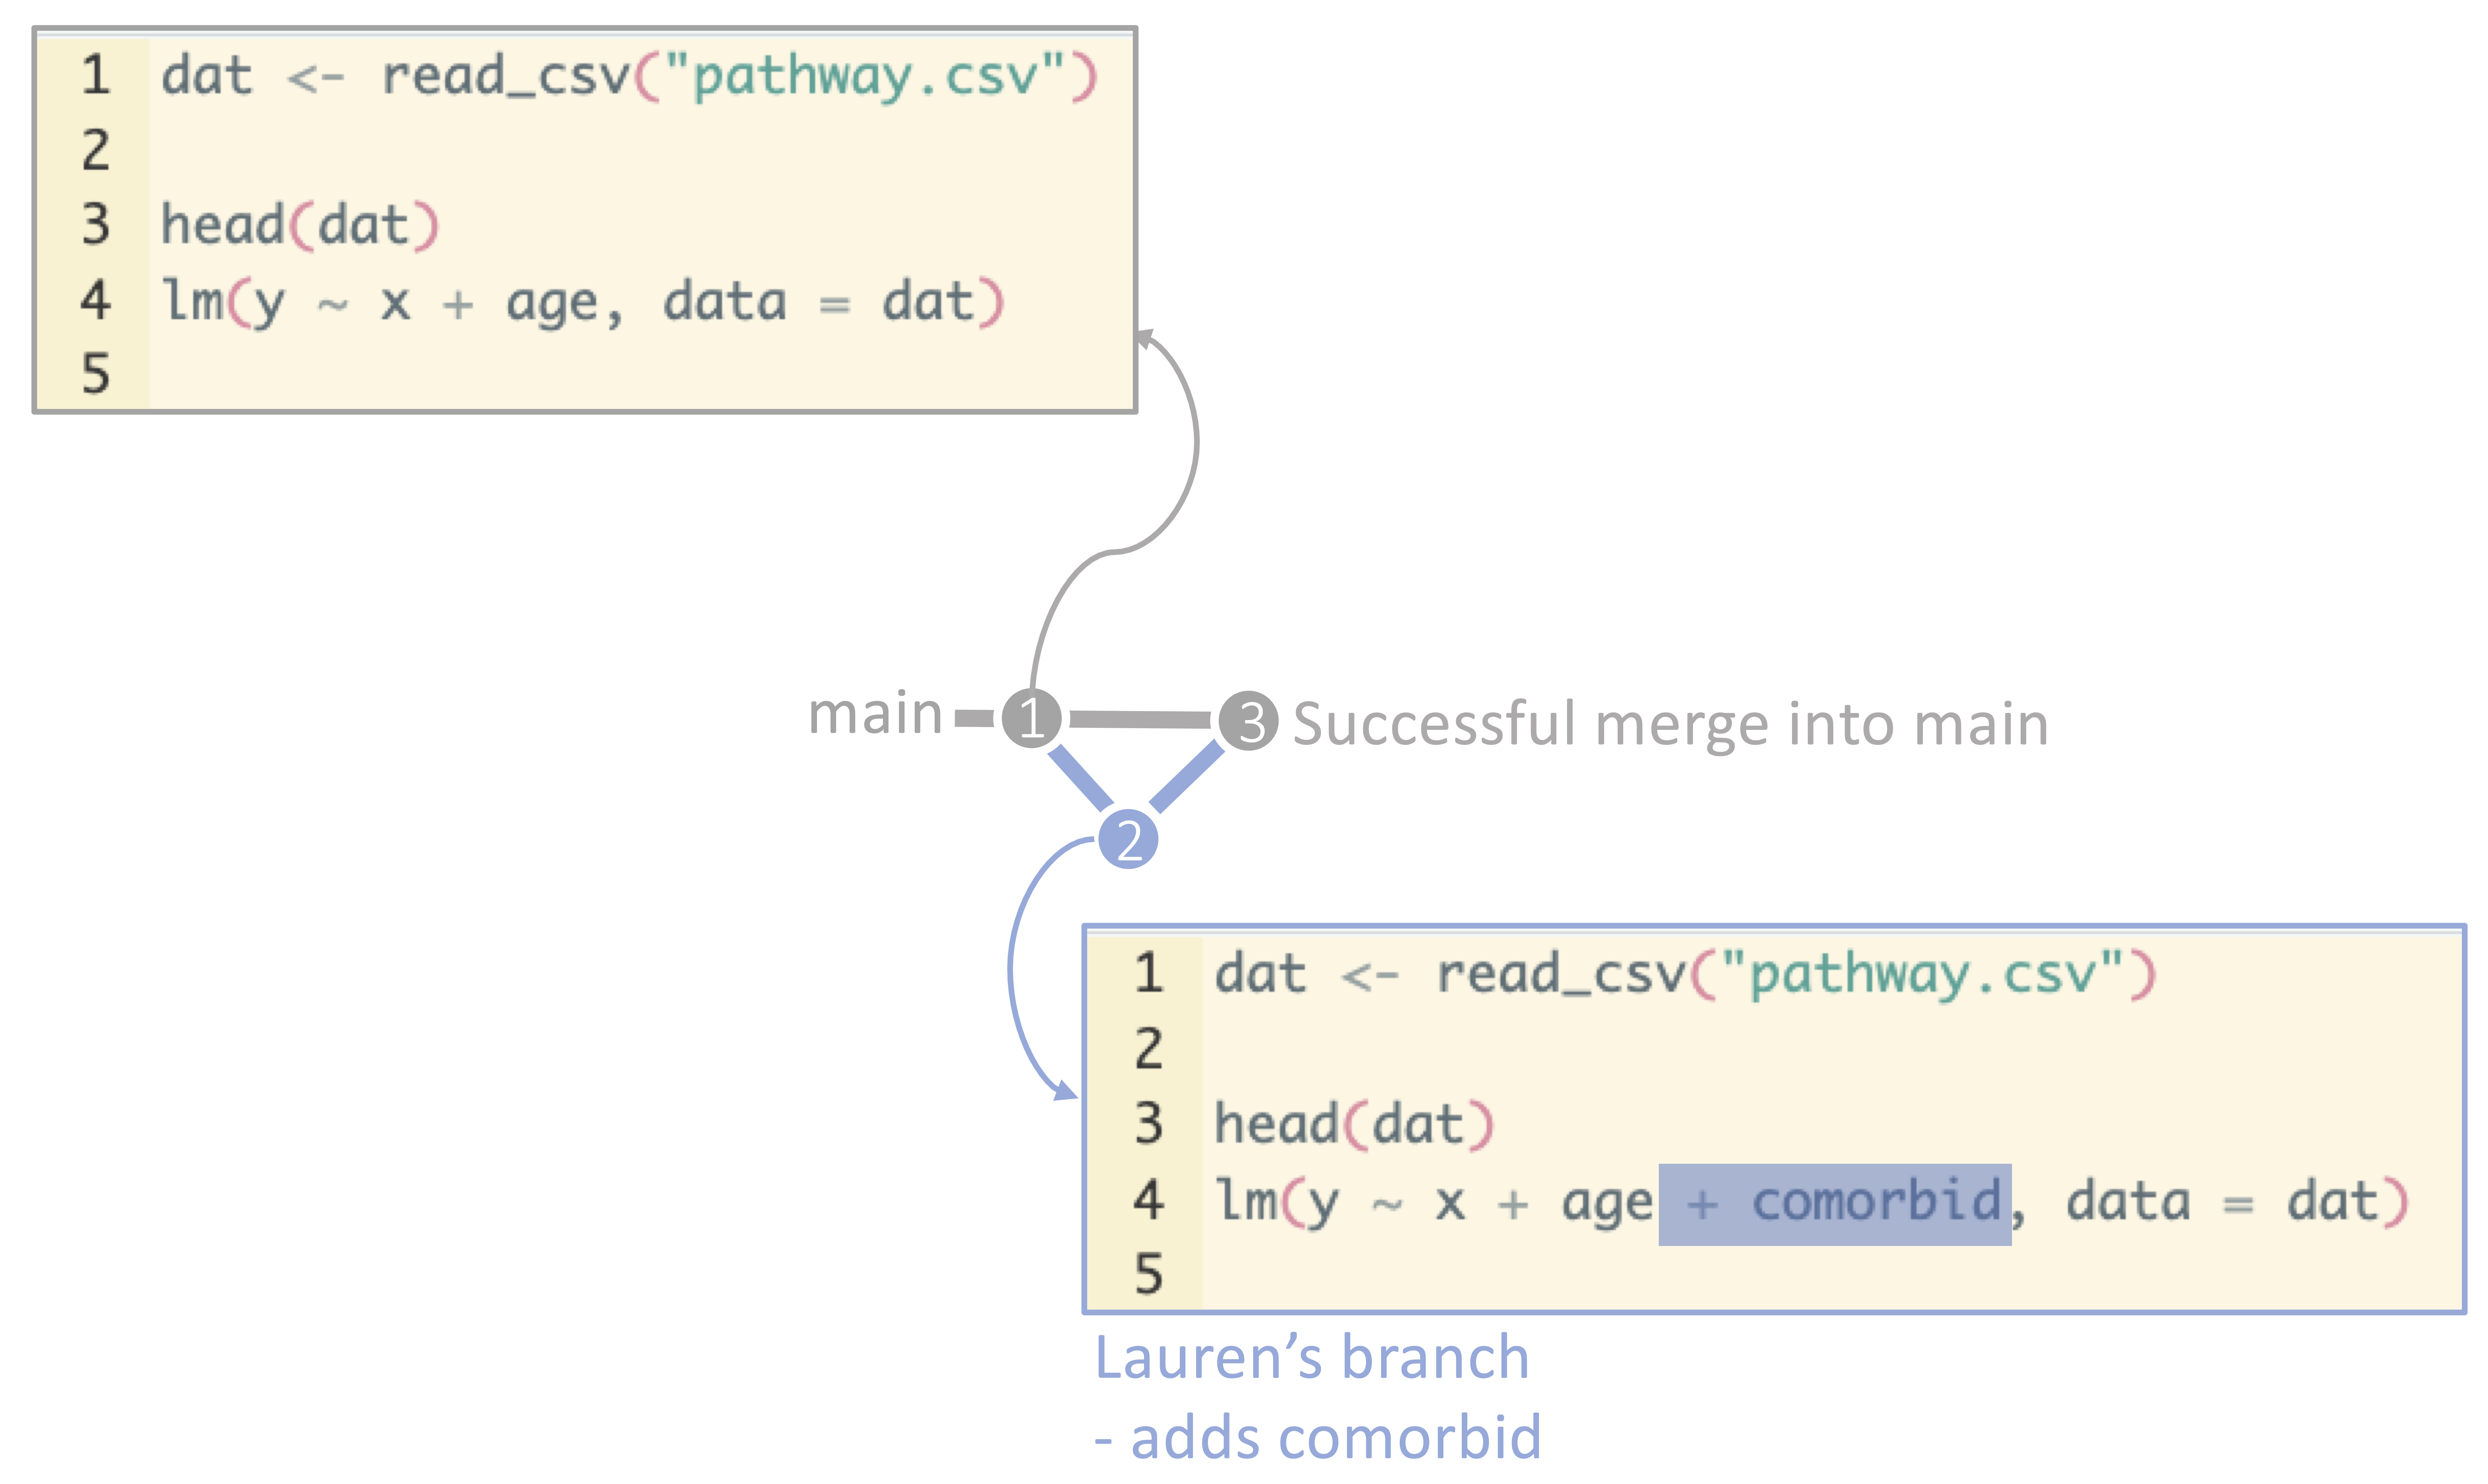Click the '- adds comorbid' caption

point(1317,1438)
